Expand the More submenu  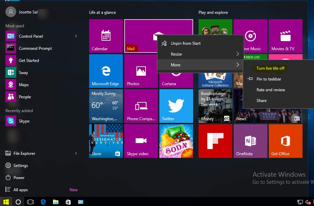point(201,65)
